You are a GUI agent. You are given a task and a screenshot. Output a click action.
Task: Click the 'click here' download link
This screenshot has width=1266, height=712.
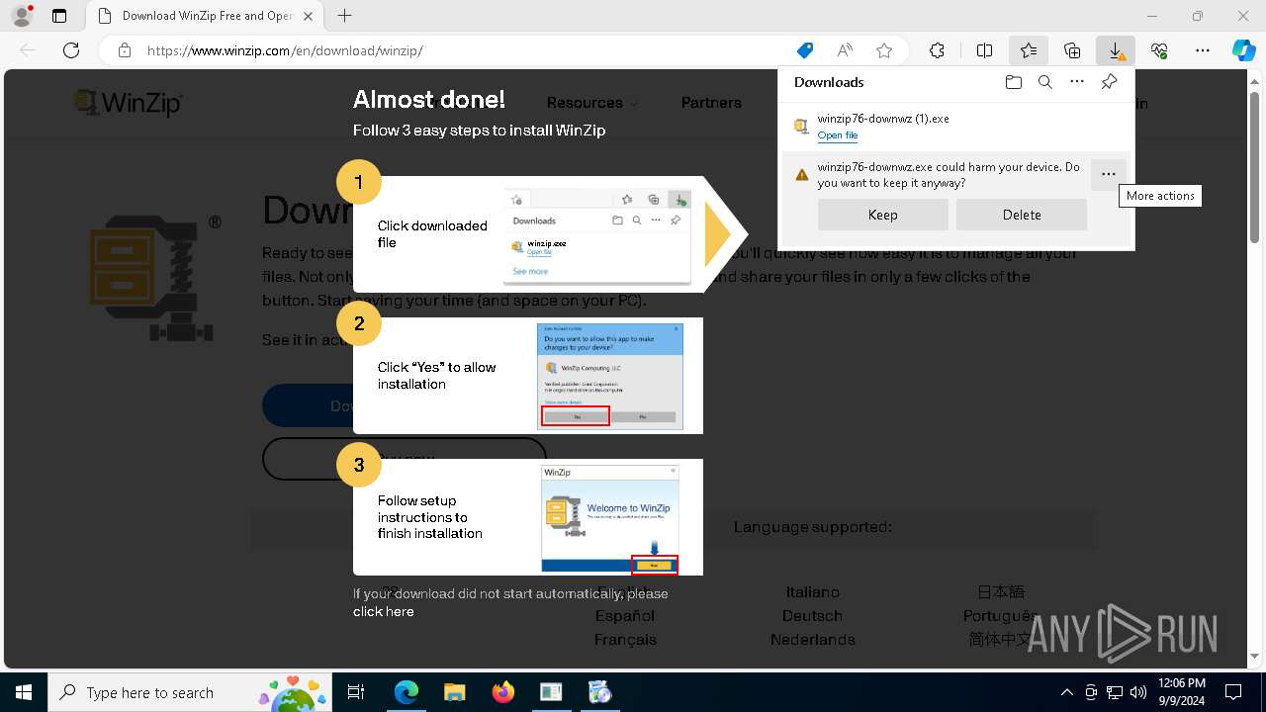click(x=384, y=611)
